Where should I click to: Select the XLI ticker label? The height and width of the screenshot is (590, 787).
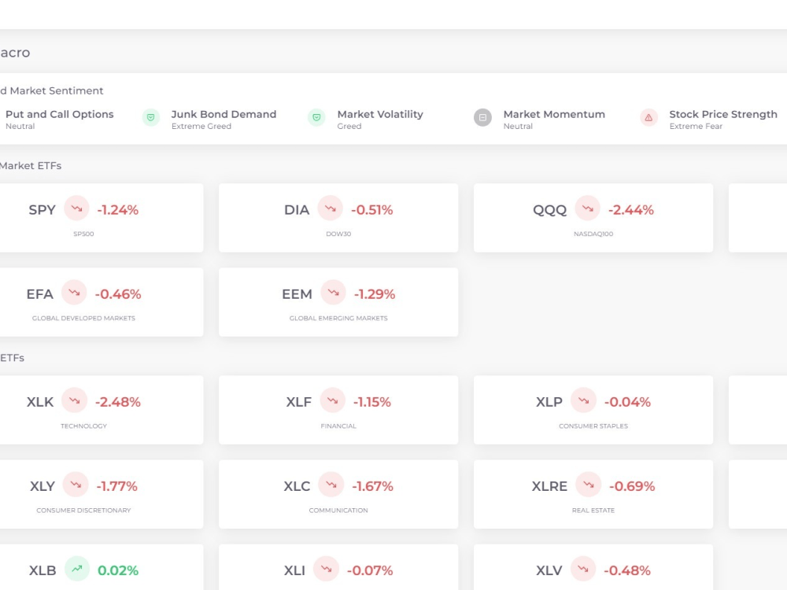point(294,570)
